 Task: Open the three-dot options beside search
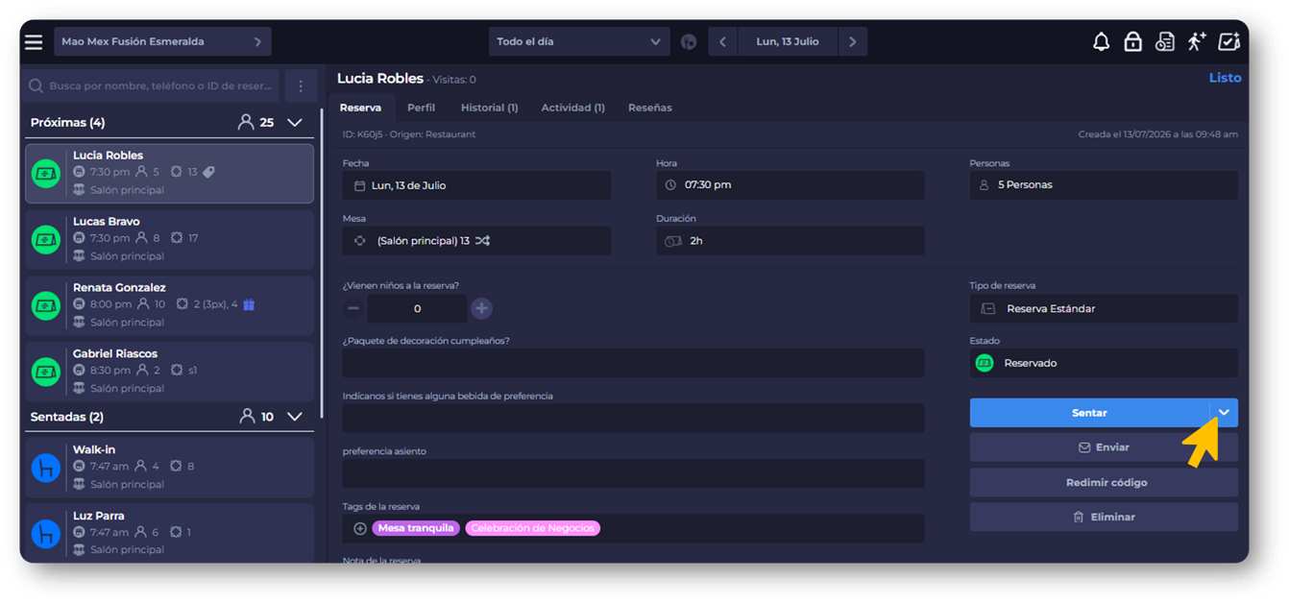[301, 86]
